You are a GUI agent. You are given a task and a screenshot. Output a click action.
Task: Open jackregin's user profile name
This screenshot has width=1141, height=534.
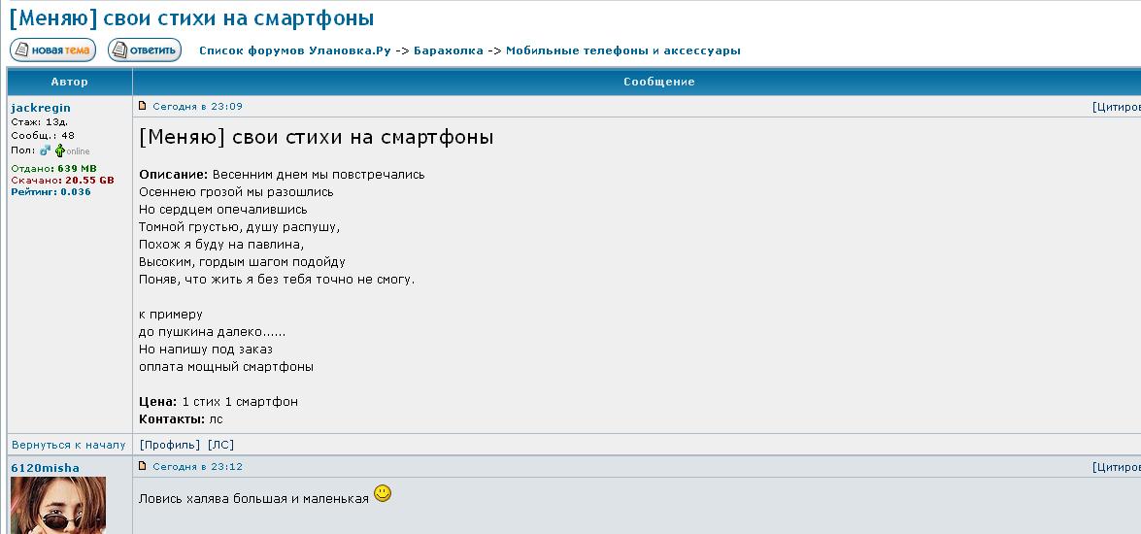coord(41,108)
